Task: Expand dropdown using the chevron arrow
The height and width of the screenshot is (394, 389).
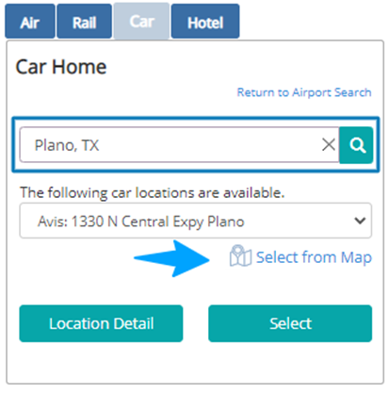Action: (x=360, y=221)
